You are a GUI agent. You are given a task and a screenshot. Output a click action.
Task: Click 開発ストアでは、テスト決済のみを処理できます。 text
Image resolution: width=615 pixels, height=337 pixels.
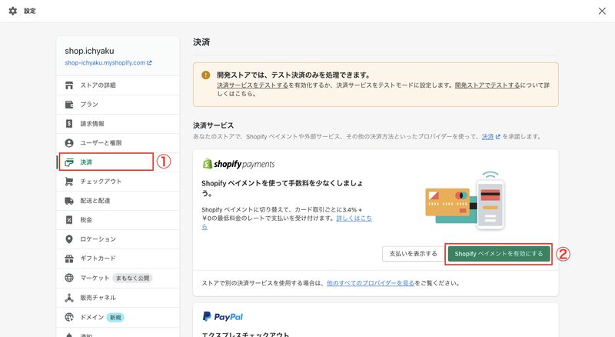pos(294,75)
